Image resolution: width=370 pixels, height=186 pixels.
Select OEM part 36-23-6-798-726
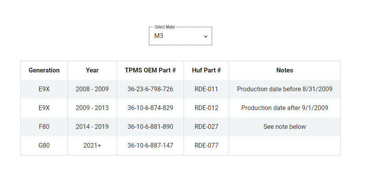150,89
